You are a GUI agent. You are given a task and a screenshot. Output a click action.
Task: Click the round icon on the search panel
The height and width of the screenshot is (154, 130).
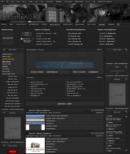pos(126,67)
